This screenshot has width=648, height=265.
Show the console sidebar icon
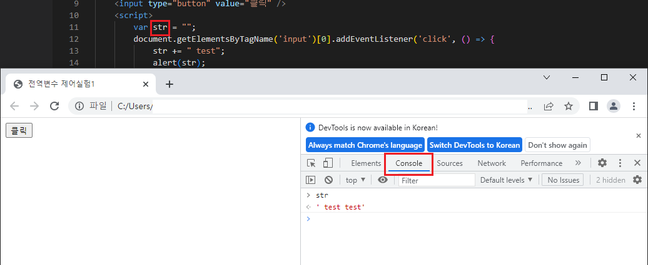(x=310, y=180)
